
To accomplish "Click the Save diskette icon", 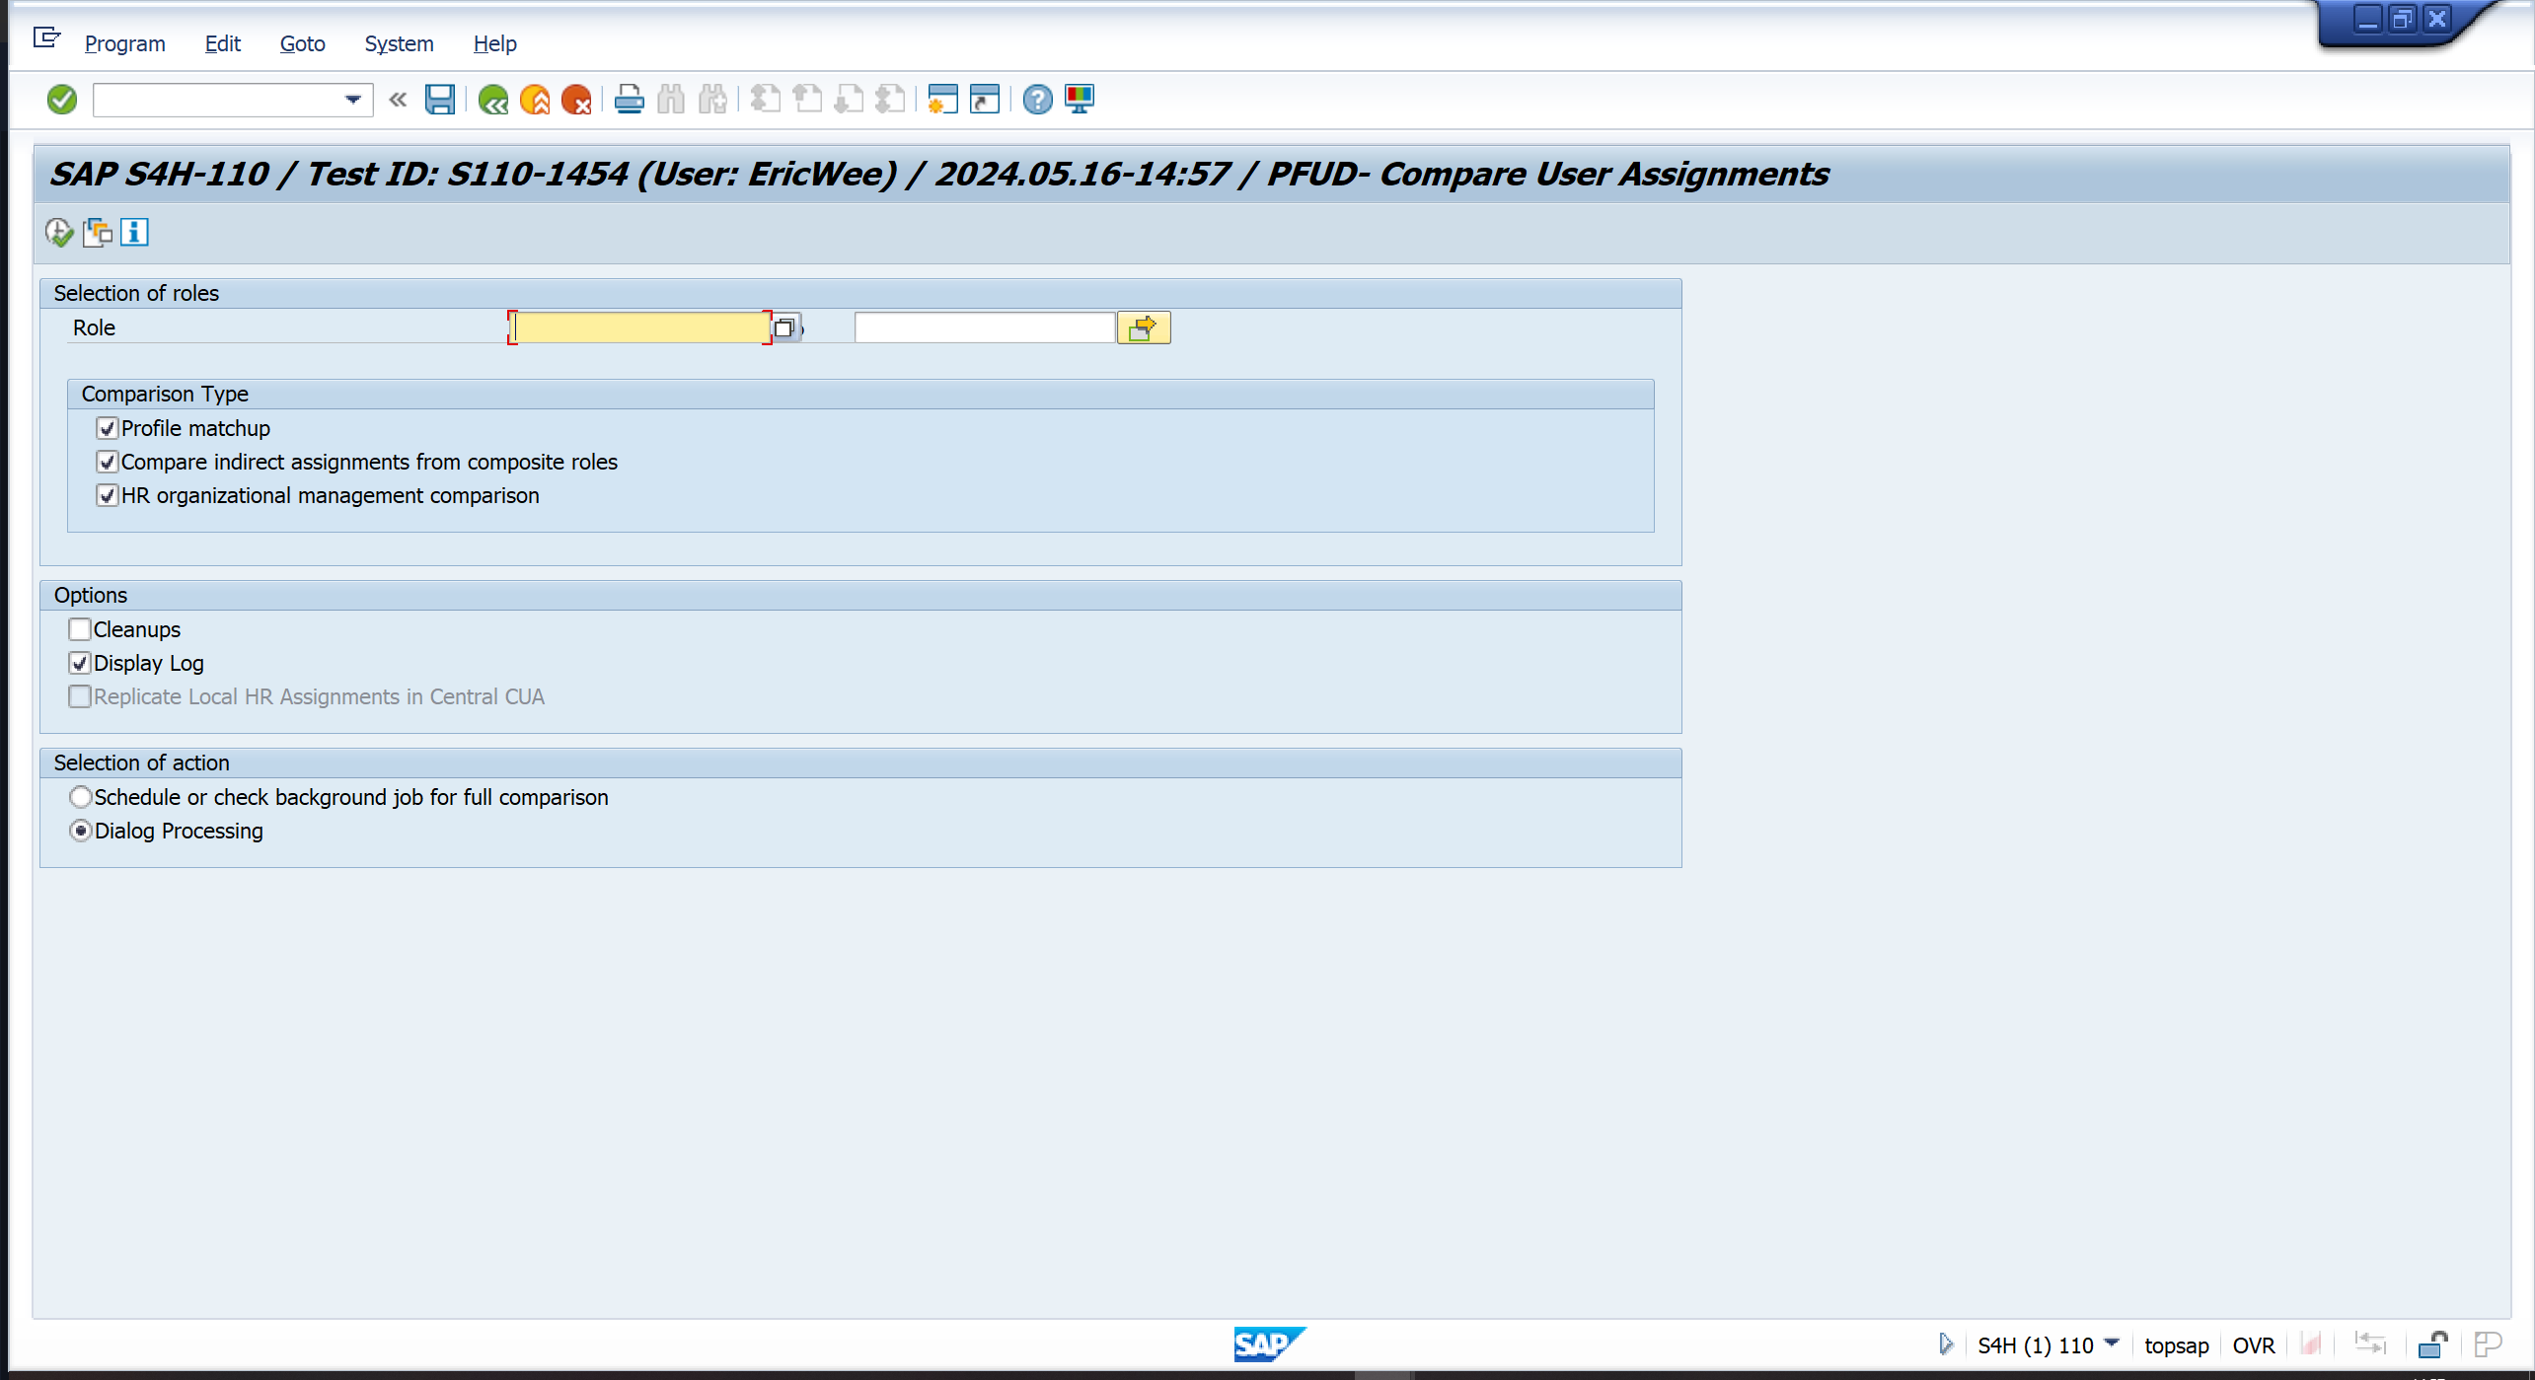I will pyautogui.click(x=439, y=100).
